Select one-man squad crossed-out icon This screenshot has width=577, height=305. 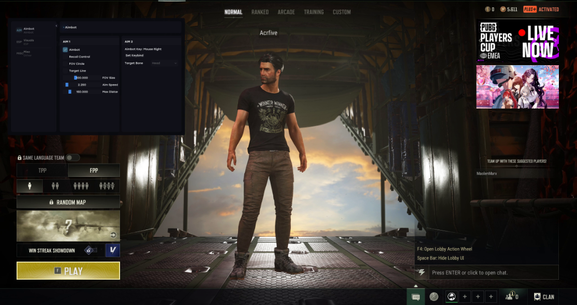[x=107, y=186]
